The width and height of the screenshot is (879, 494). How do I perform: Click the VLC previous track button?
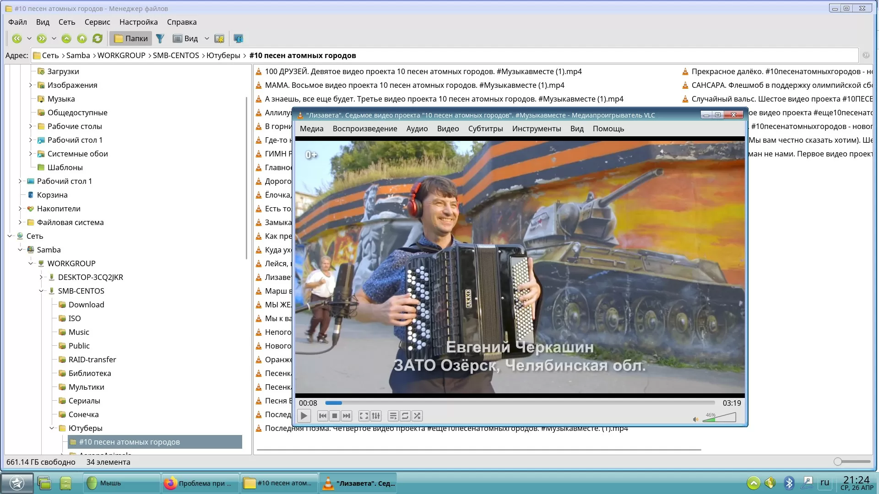[x=322, y=416]
